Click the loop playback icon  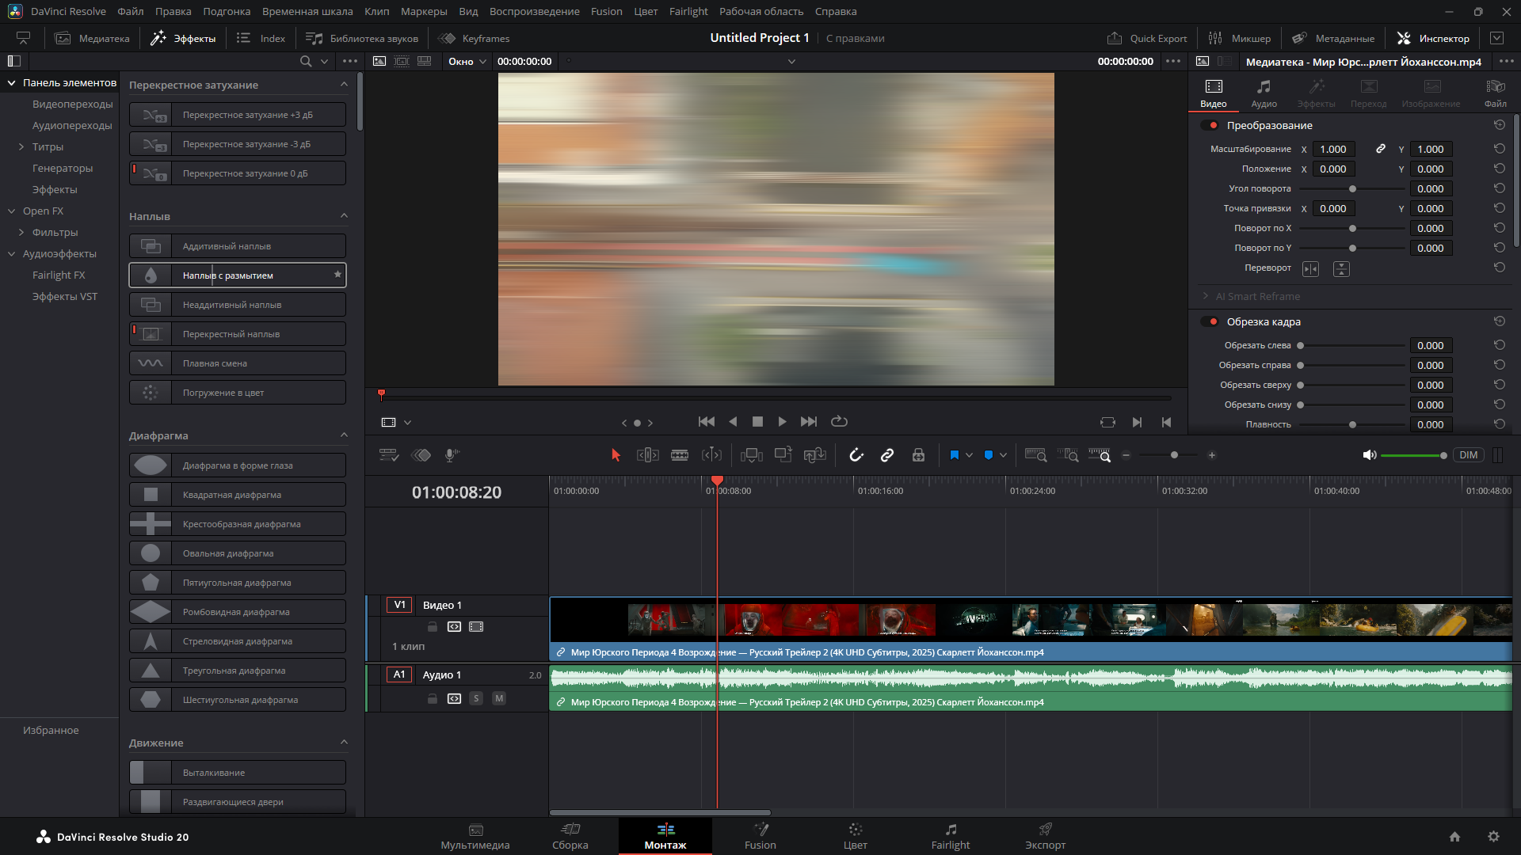point(839,422)
